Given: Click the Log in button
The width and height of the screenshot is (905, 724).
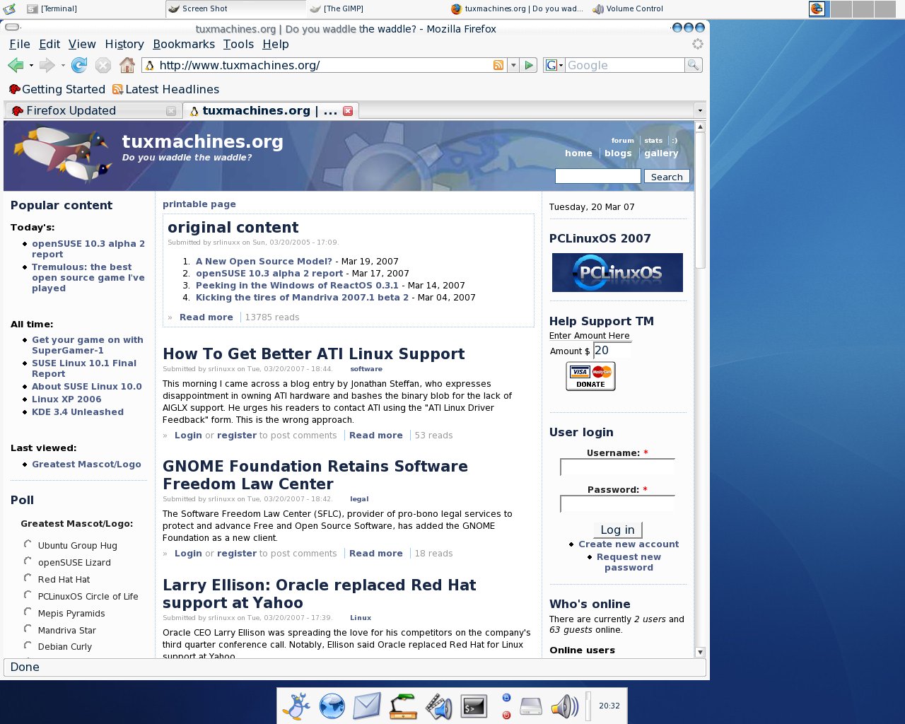Looking at the screenshot, I should point(617,530).
